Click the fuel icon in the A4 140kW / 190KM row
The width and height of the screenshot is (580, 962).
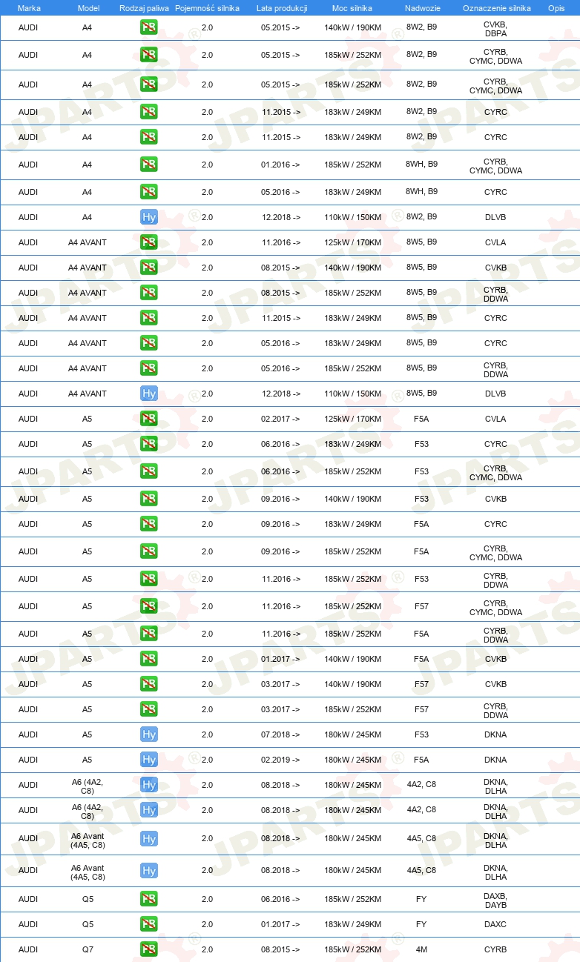pos(149,28)
